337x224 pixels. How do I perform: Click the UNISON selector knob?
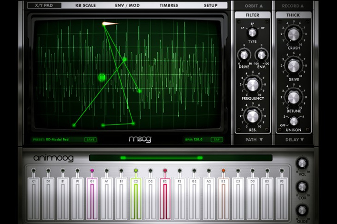(x=294, y=122)
